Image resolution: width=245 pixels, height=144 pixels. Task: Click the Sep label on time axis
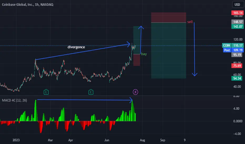[x=163, y=140]
